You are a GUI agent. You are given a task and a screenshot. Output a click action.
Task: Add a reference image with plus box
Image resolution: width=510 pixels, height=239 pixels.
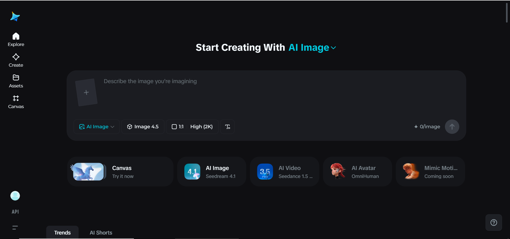[x=86, y=92]
